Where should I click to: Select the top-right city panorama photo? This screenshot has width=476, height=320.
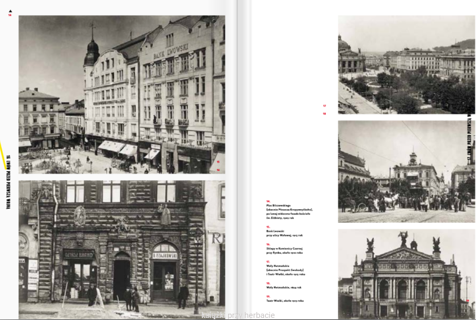(x=406, y=64)
